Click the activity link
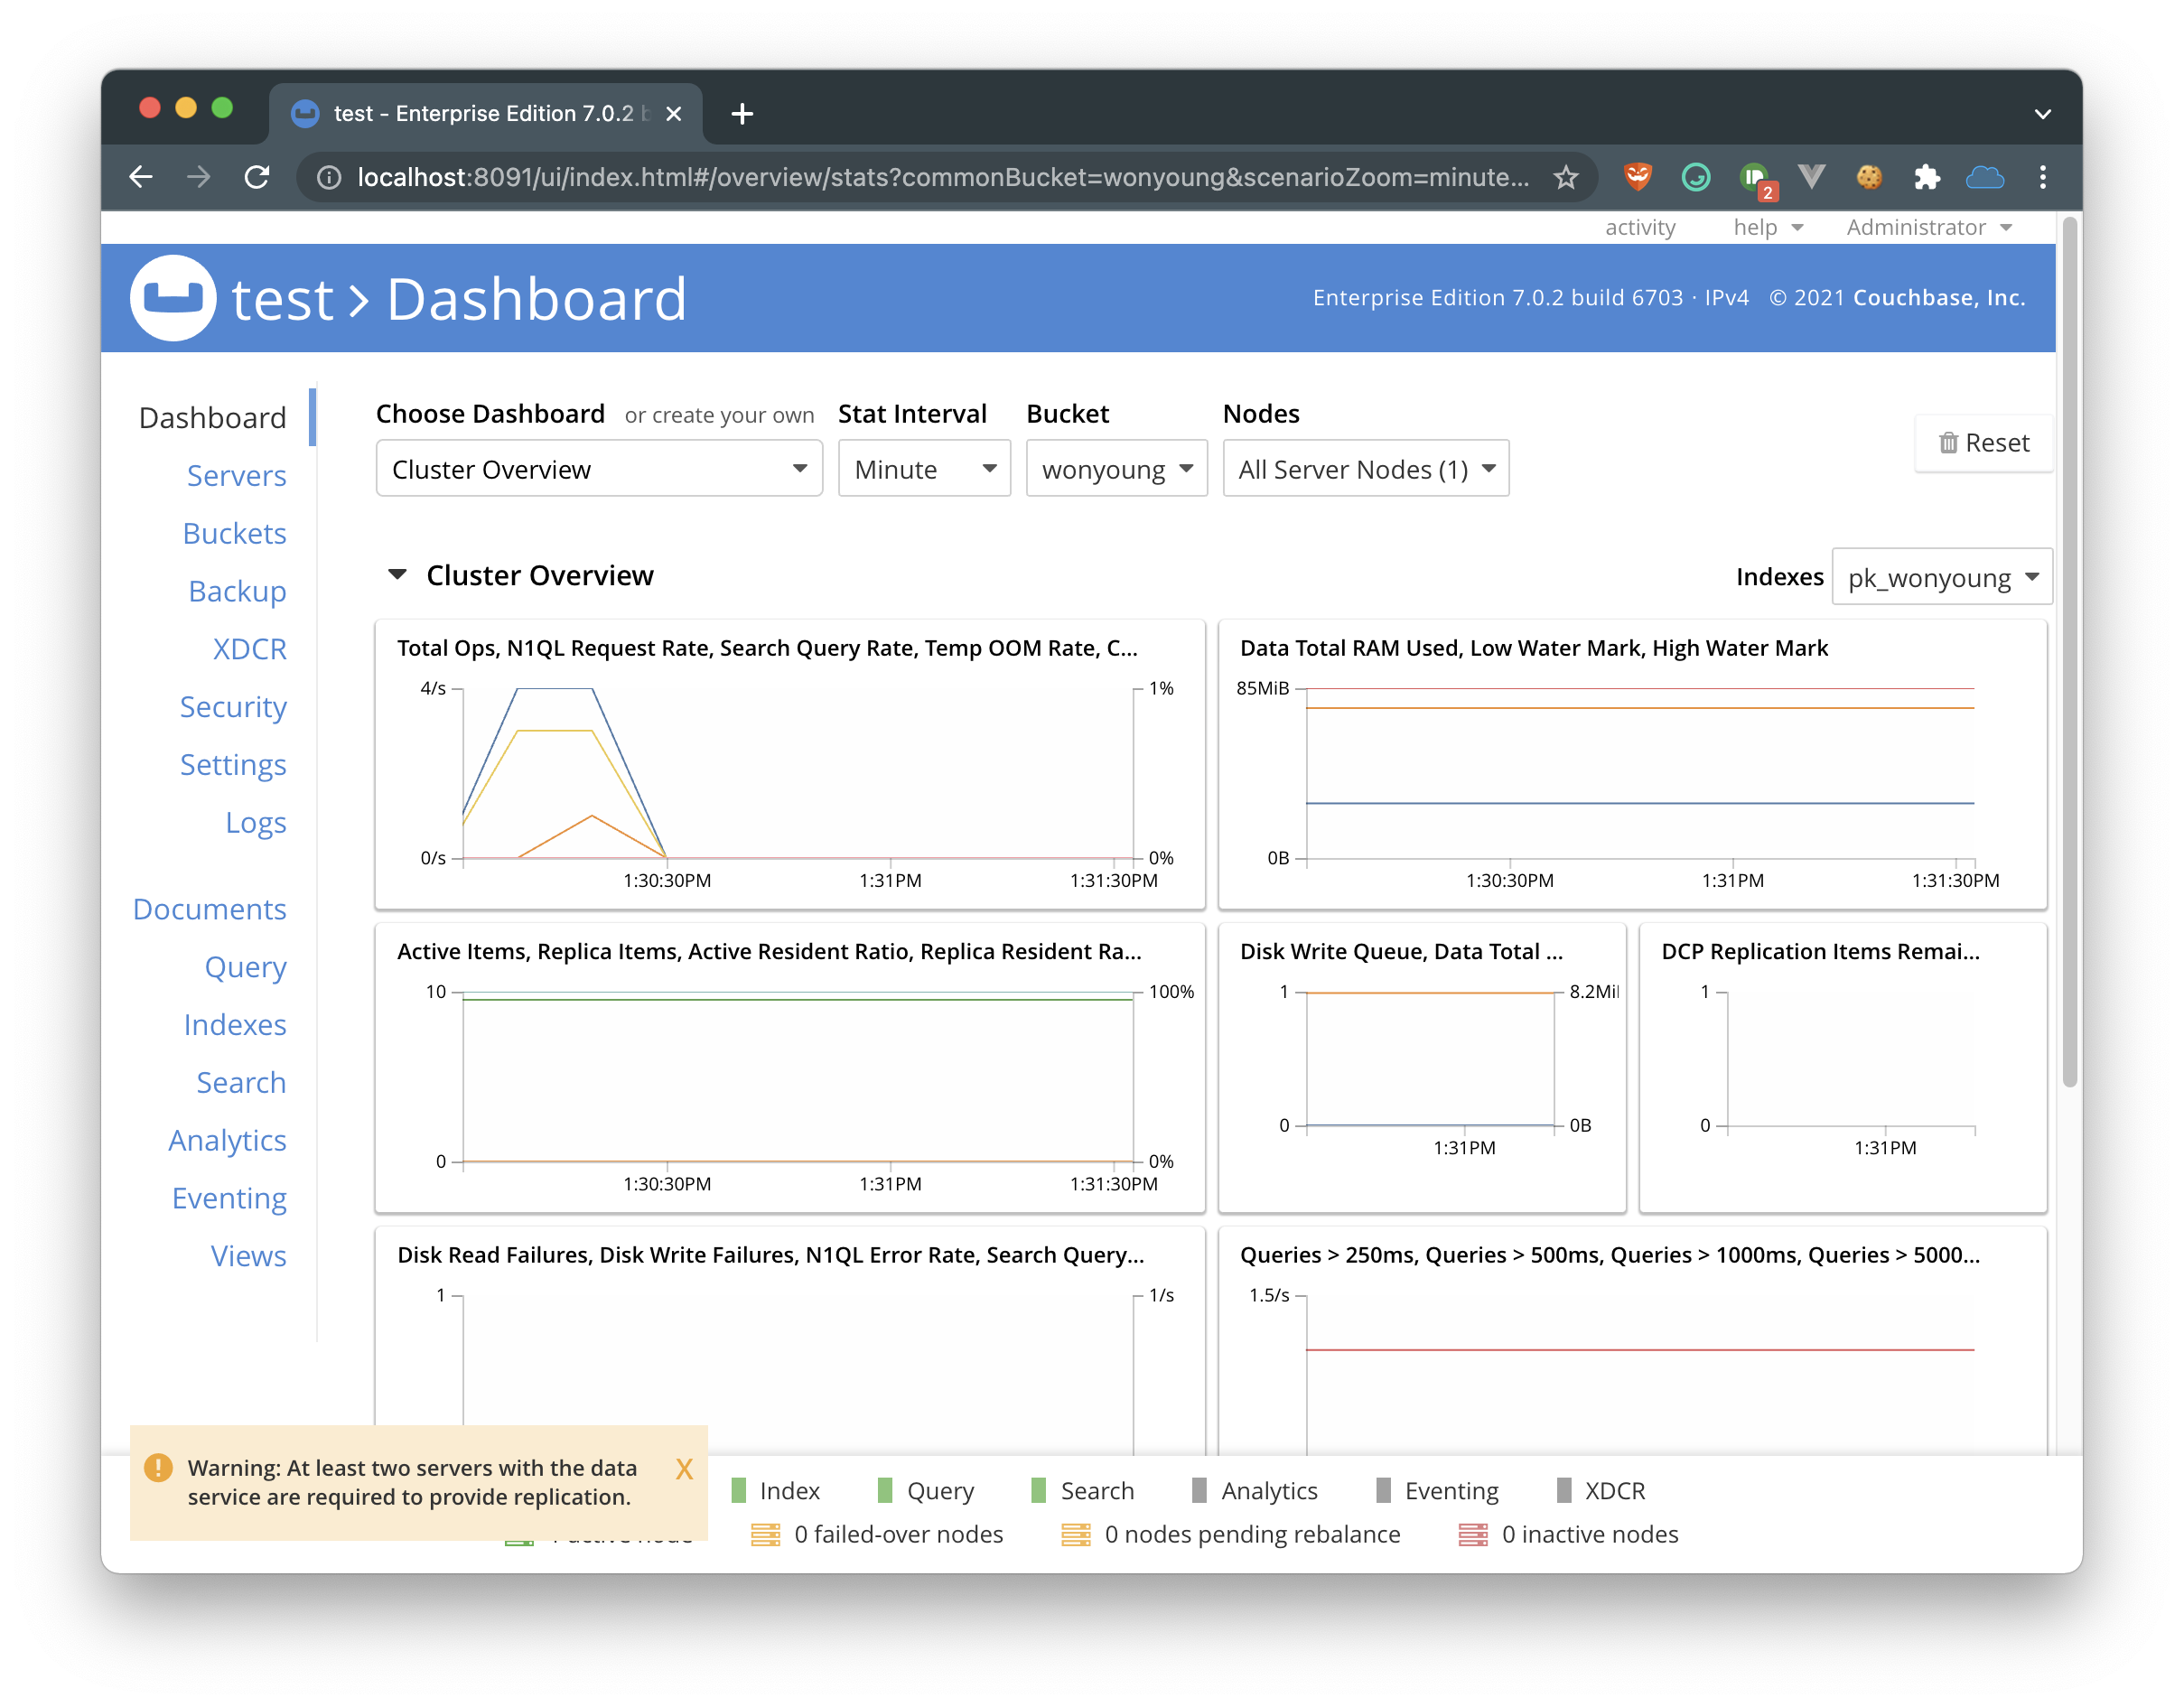The height and width of the screenshot is (1707, 2184). pos(1640,228)
